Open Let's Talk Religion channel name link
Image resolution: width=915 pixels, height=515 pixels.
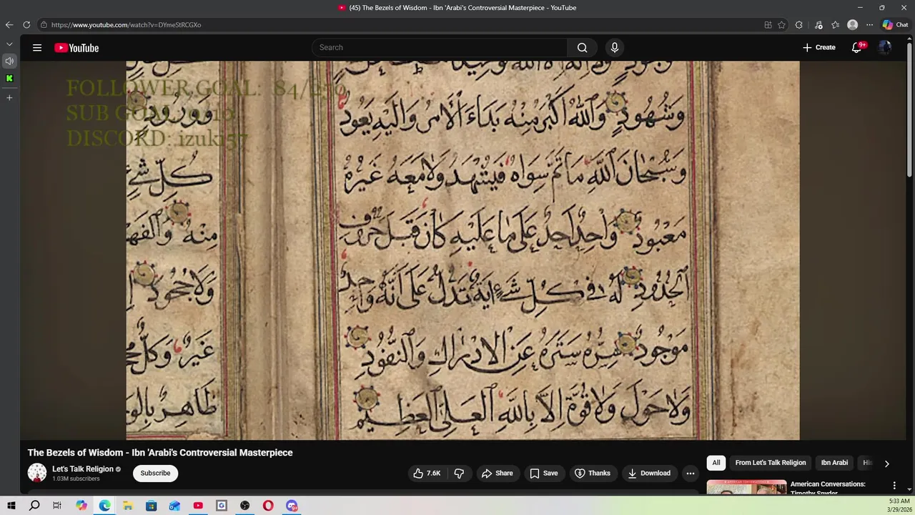[x=83, y=469]
